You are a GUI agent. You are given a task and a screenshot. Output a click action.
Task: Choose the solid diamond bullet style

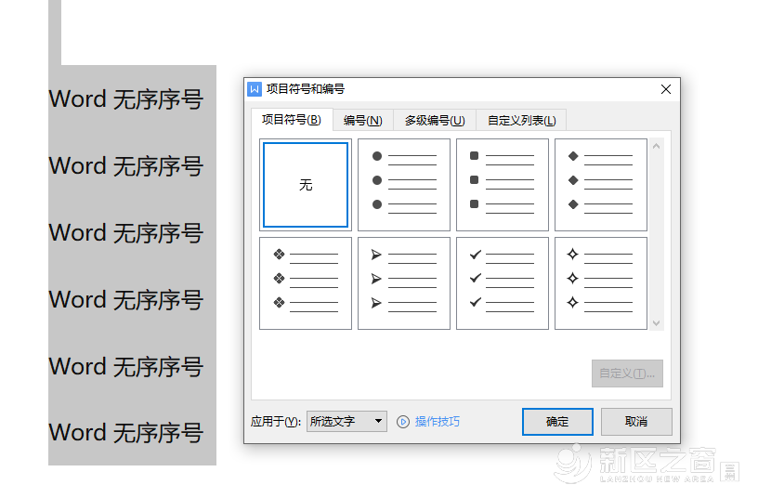click(x=601, y=185)
